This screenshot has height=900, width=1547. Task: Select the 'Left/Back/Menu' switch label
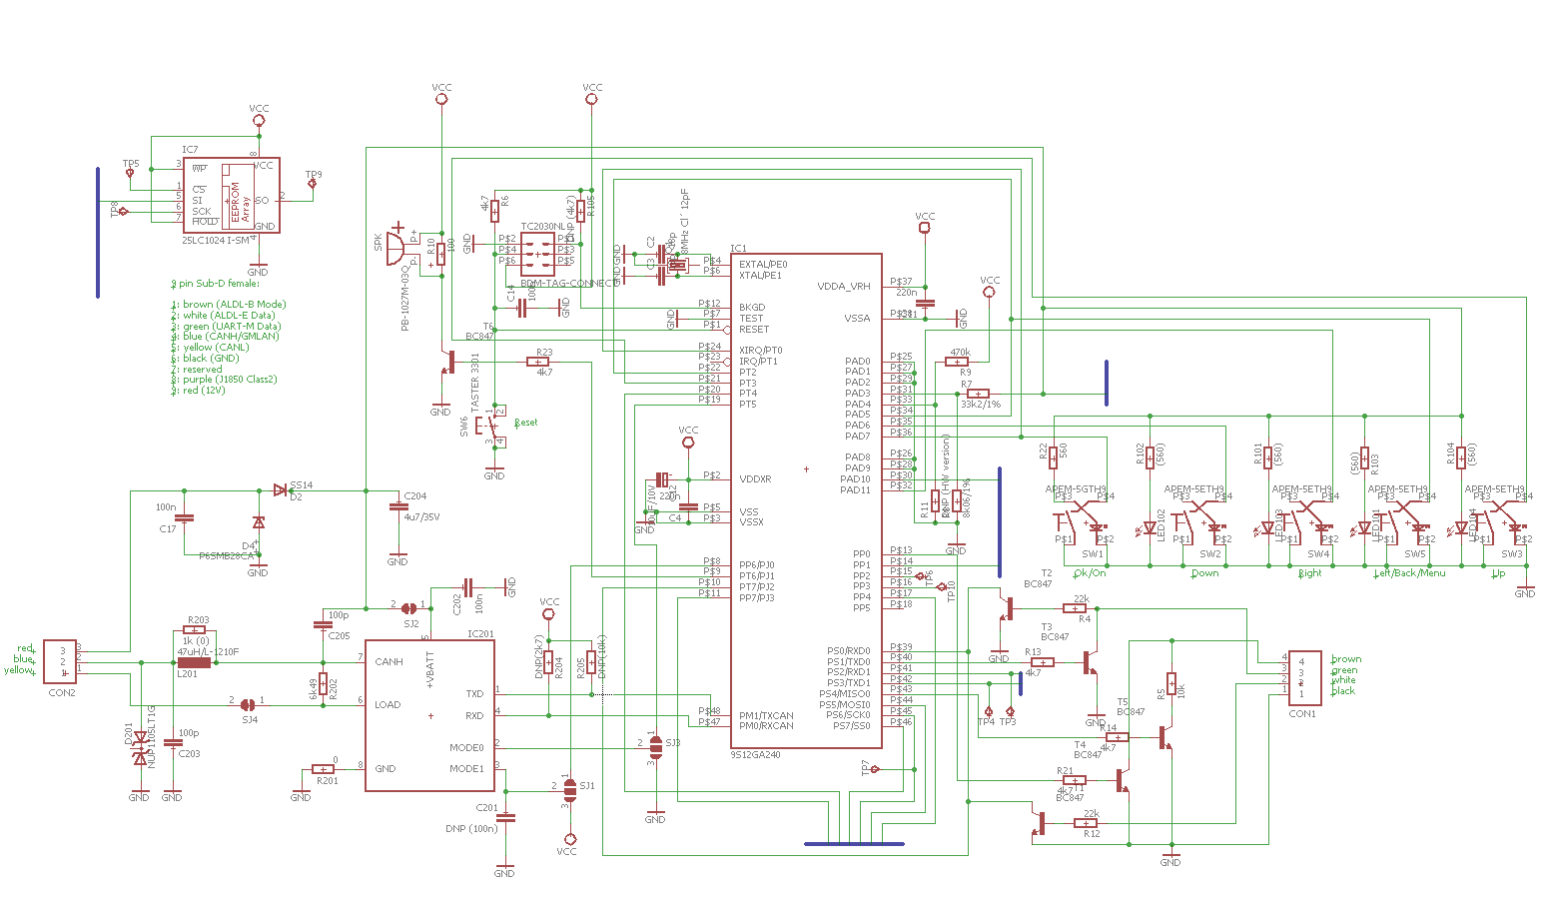1409,573
